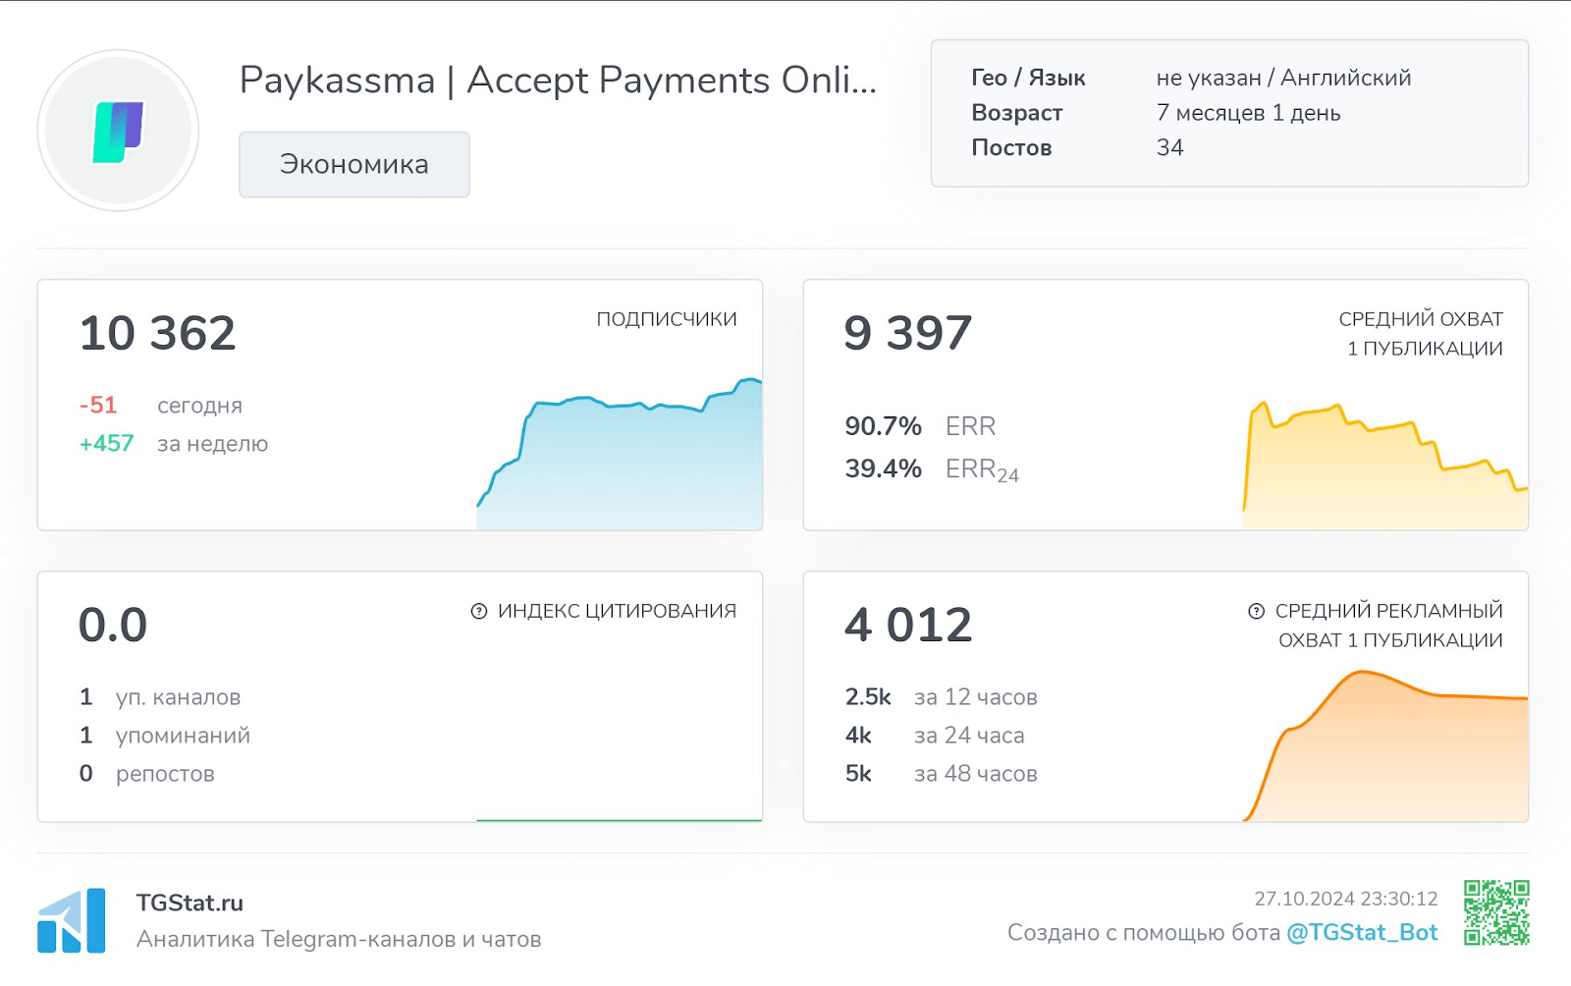Click Создано с помощью бота text

point(1144,932)
